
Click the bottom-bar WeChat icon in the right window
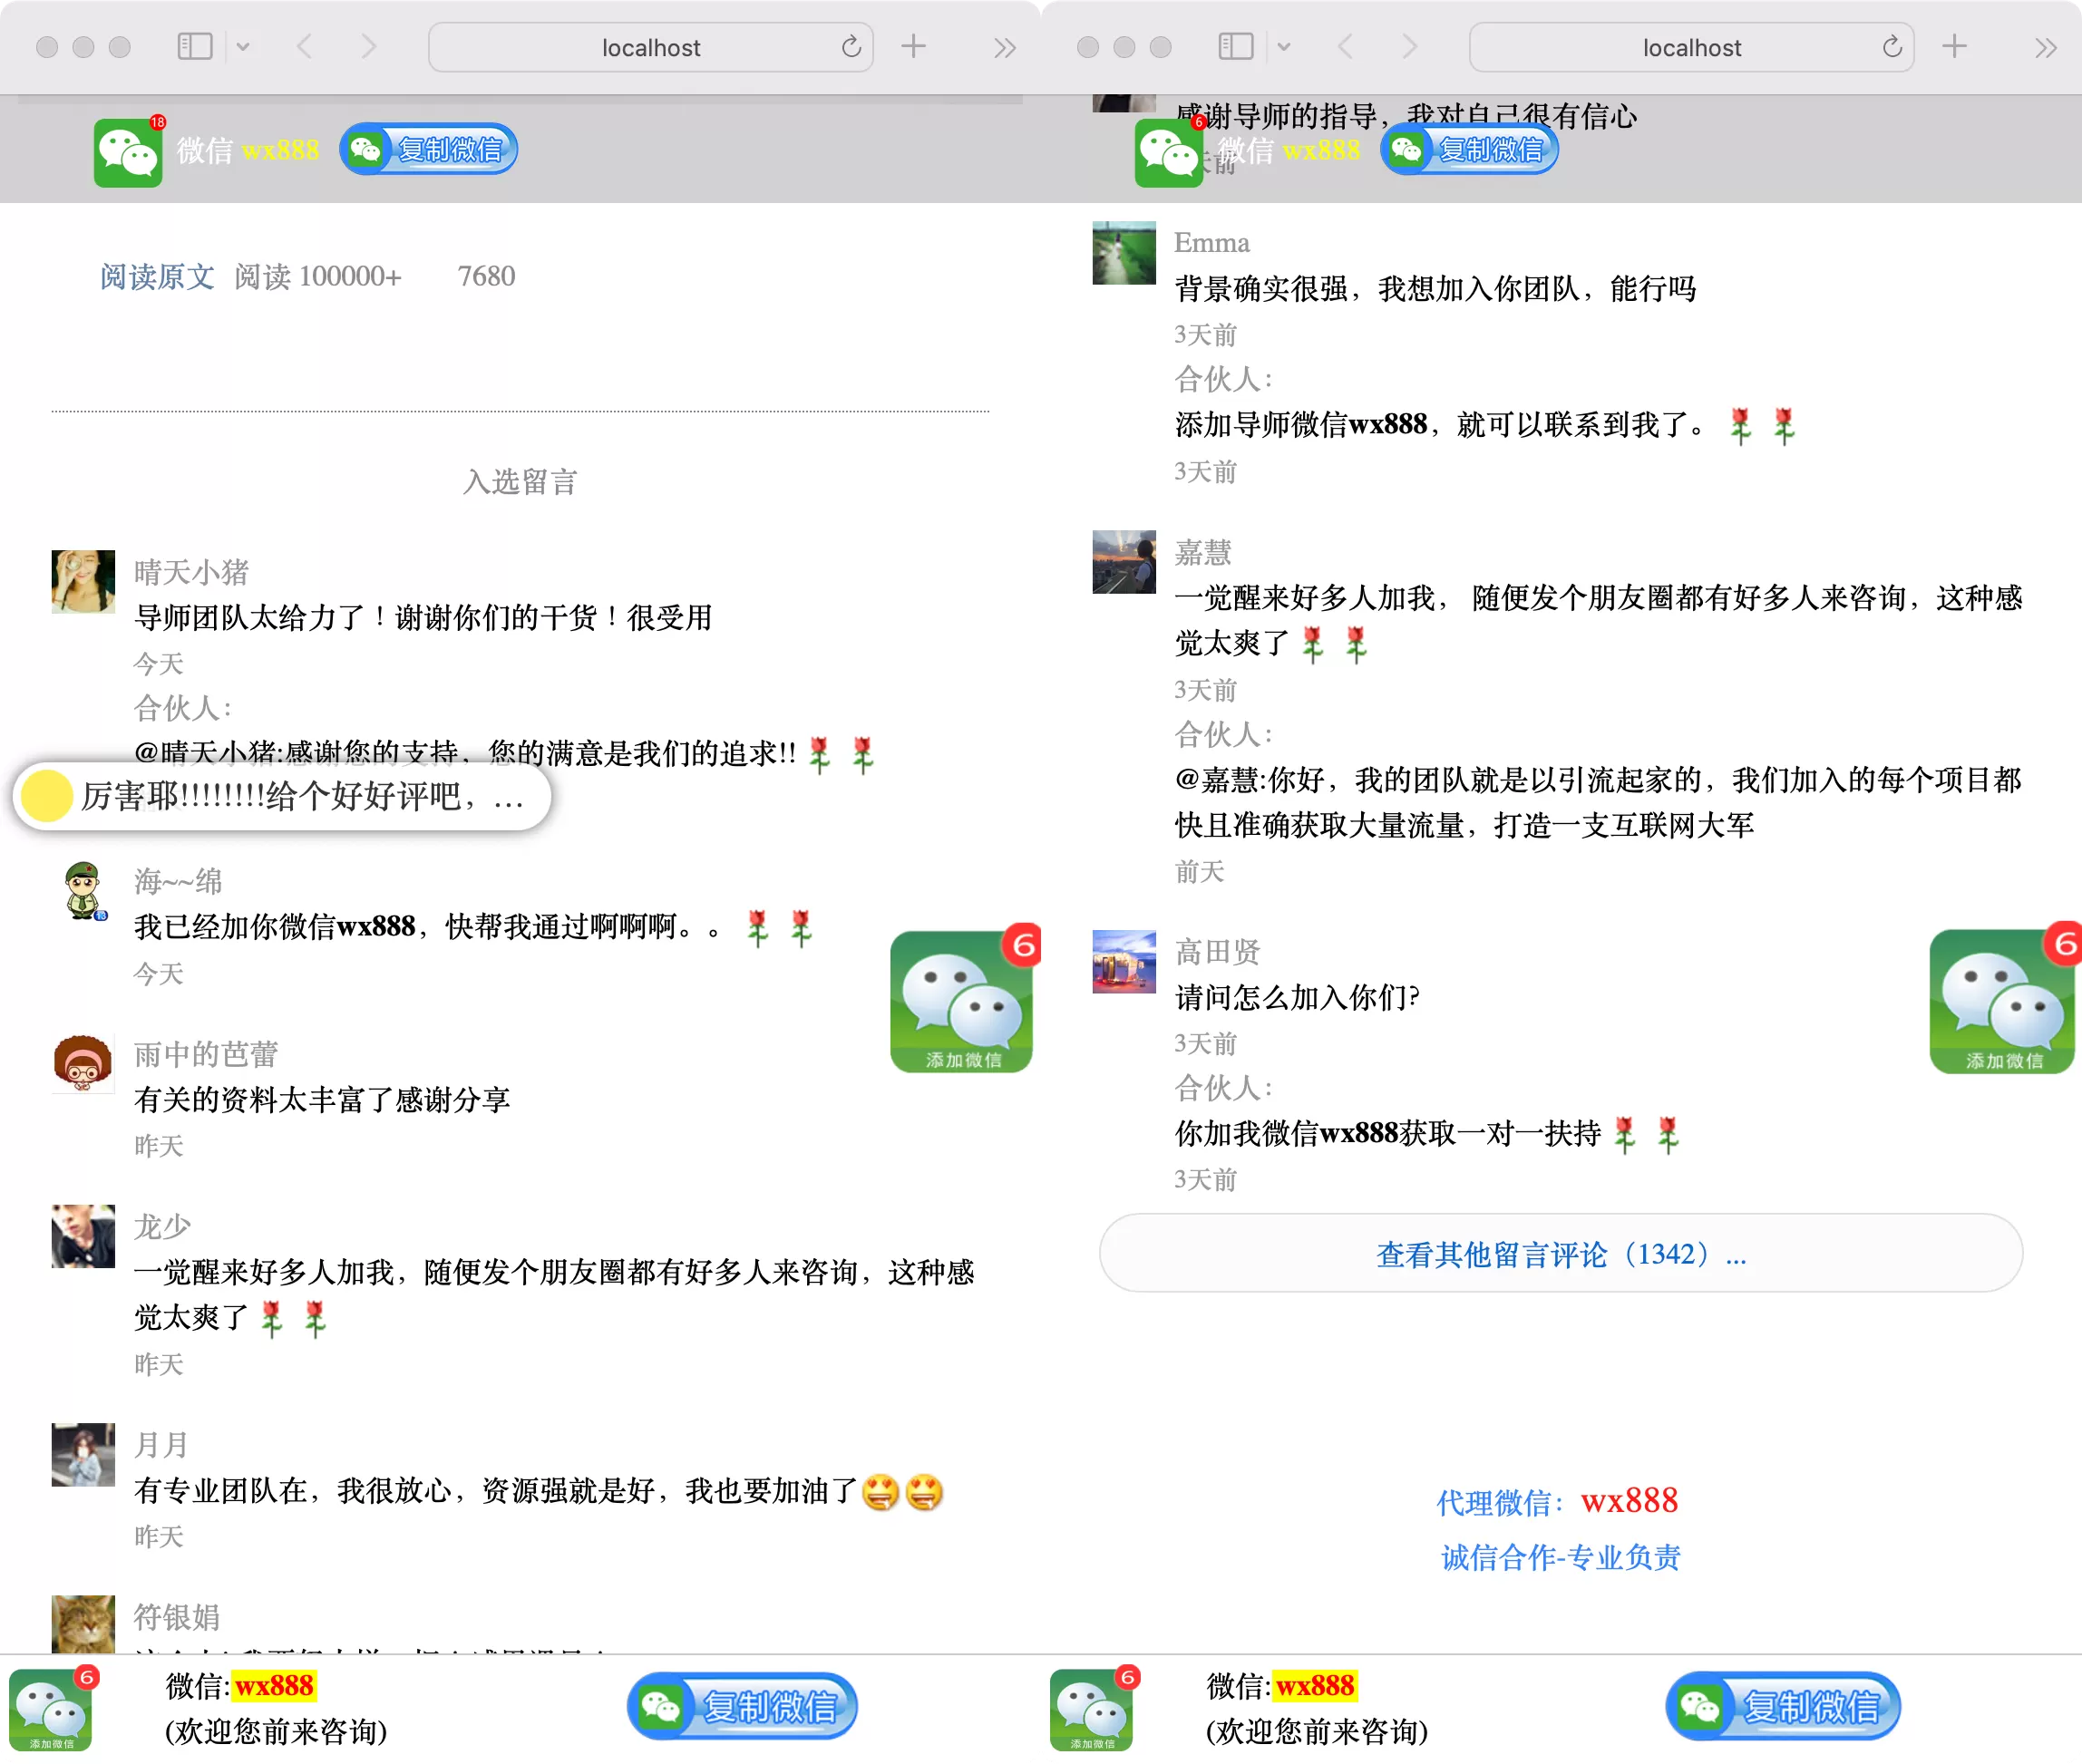[x=1095, y=1708]
